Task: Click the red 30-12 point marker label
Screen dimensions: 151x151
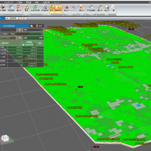Action: pyautogui.click(x=131, y=29)
